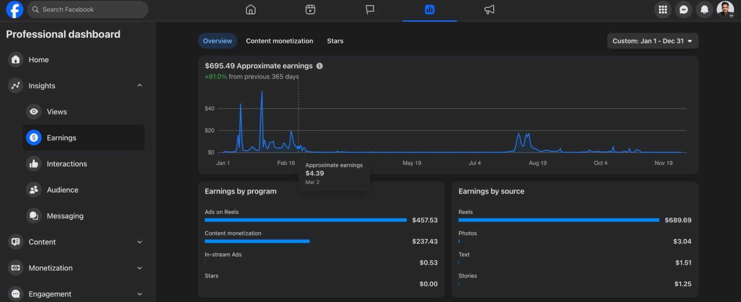
Task: Click the $237.43 Content monetization value
Action: 425,241
